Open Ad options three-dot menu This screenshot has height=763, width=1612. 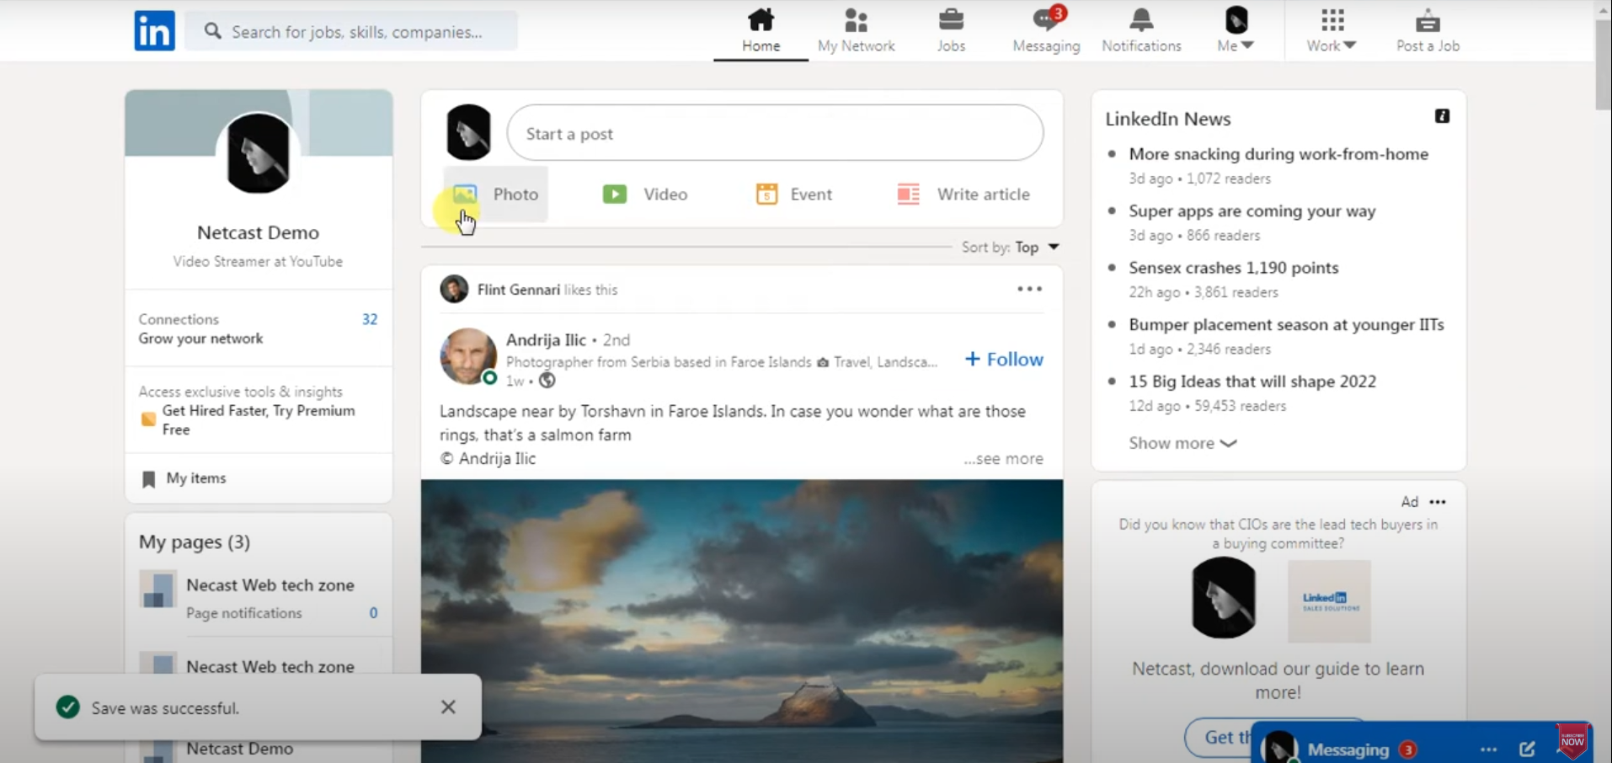coord(1438,502)
